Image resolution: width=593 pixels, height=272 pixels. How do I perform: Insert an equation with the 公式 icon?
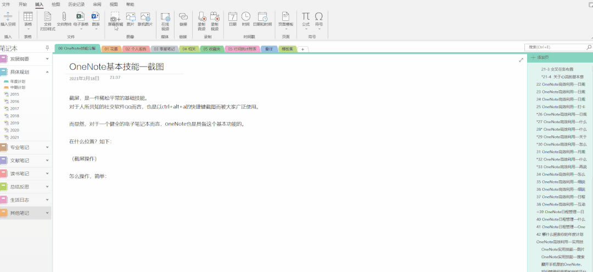[306, 16]
